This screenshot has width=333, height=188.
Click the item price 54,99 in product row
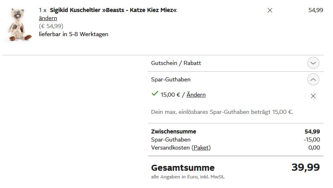tap(315, 10)
